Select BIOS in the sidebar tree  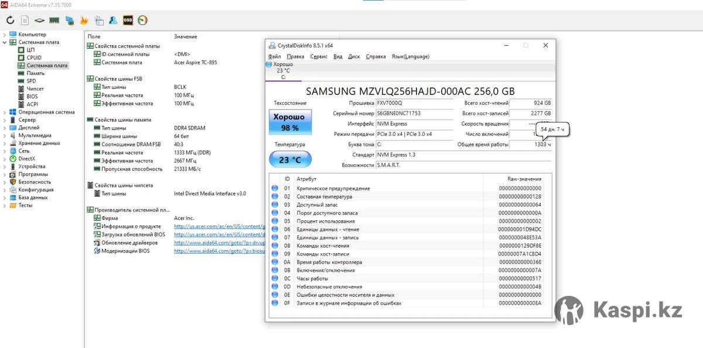point(32,97)
